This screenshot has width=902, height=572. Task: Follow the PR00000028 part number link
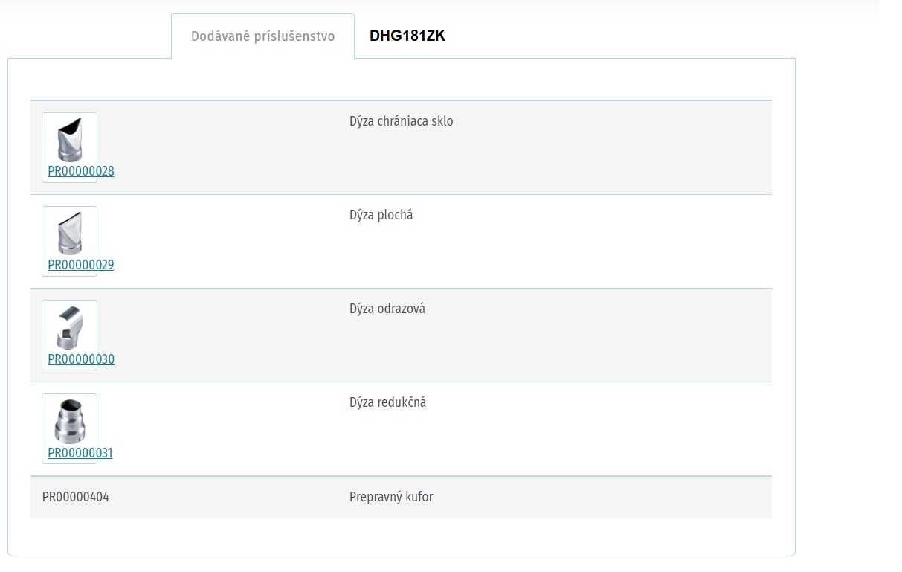(81, 171)
